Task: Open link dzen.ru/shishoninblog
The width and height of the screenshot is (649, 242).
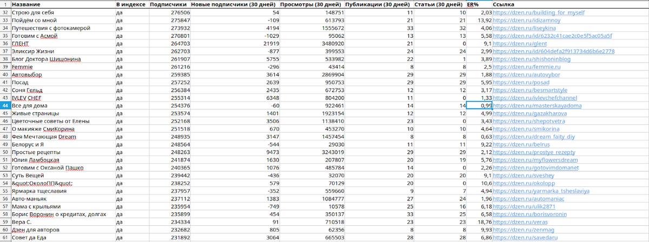Action: pyautogui.click(x=531, y=59)
